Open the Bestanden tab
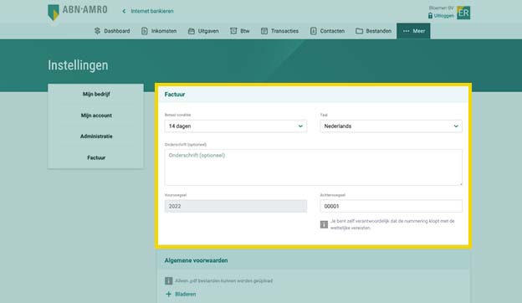 [374, 31]
